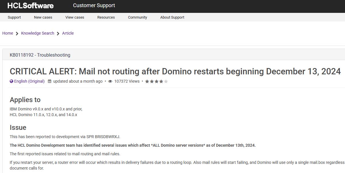Click the eye views icon
Image resolution: width=345 pixels, height=173 pixels.
coord(110,81)
